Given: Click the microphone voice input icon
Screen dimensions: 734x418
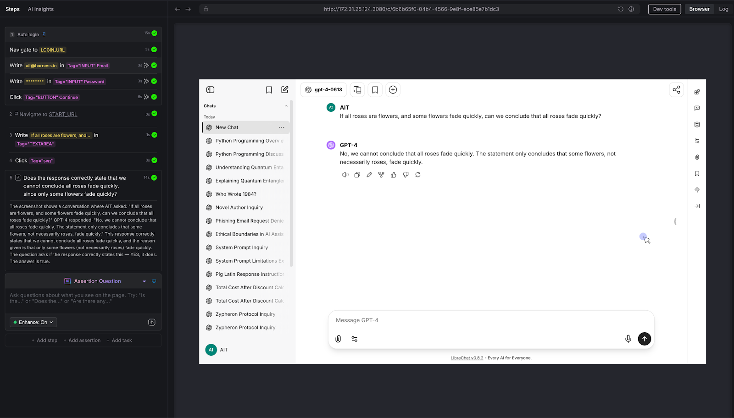Looking at the screenshot, I should 628,339.
